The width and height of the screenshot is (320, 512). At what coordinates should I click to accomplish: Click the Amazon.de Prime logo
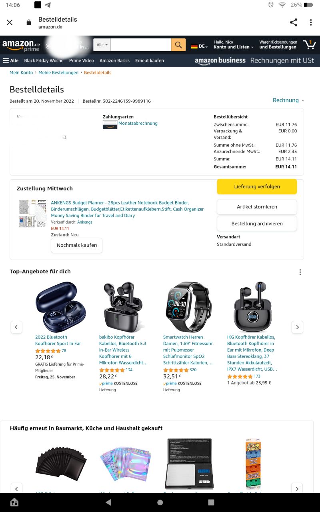(21, 46)
